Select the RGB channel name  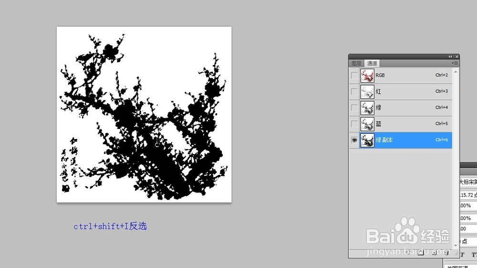pos(380,75)
